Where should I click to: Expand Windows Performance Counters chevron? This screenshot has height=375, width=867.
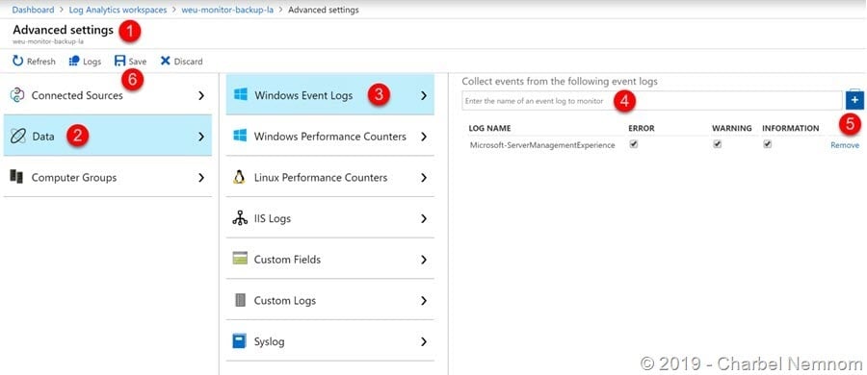pos(424,137)
